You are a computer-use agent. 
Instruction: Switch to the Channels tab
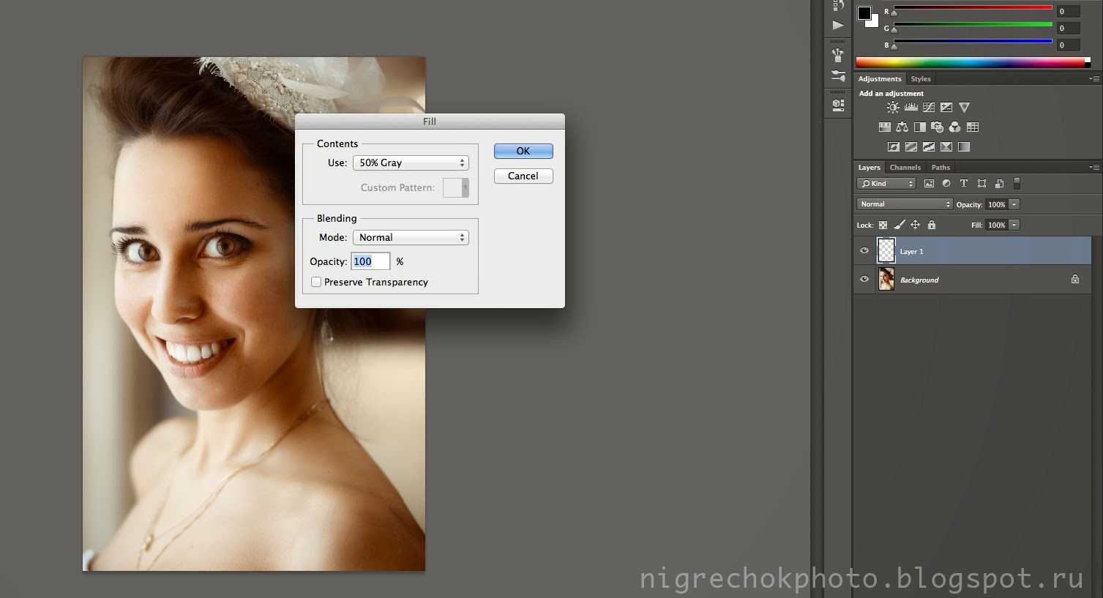(x=905, y=168)
